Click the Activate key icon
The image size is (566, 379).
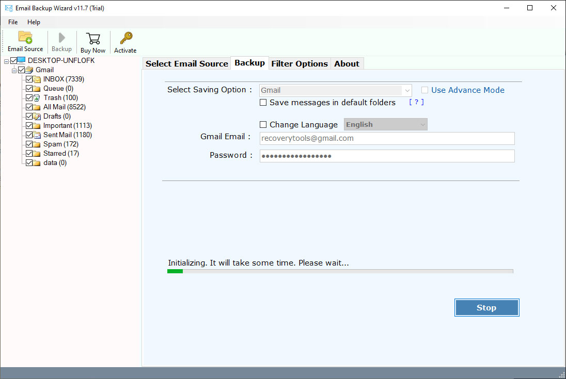click(x=126, y=38)
